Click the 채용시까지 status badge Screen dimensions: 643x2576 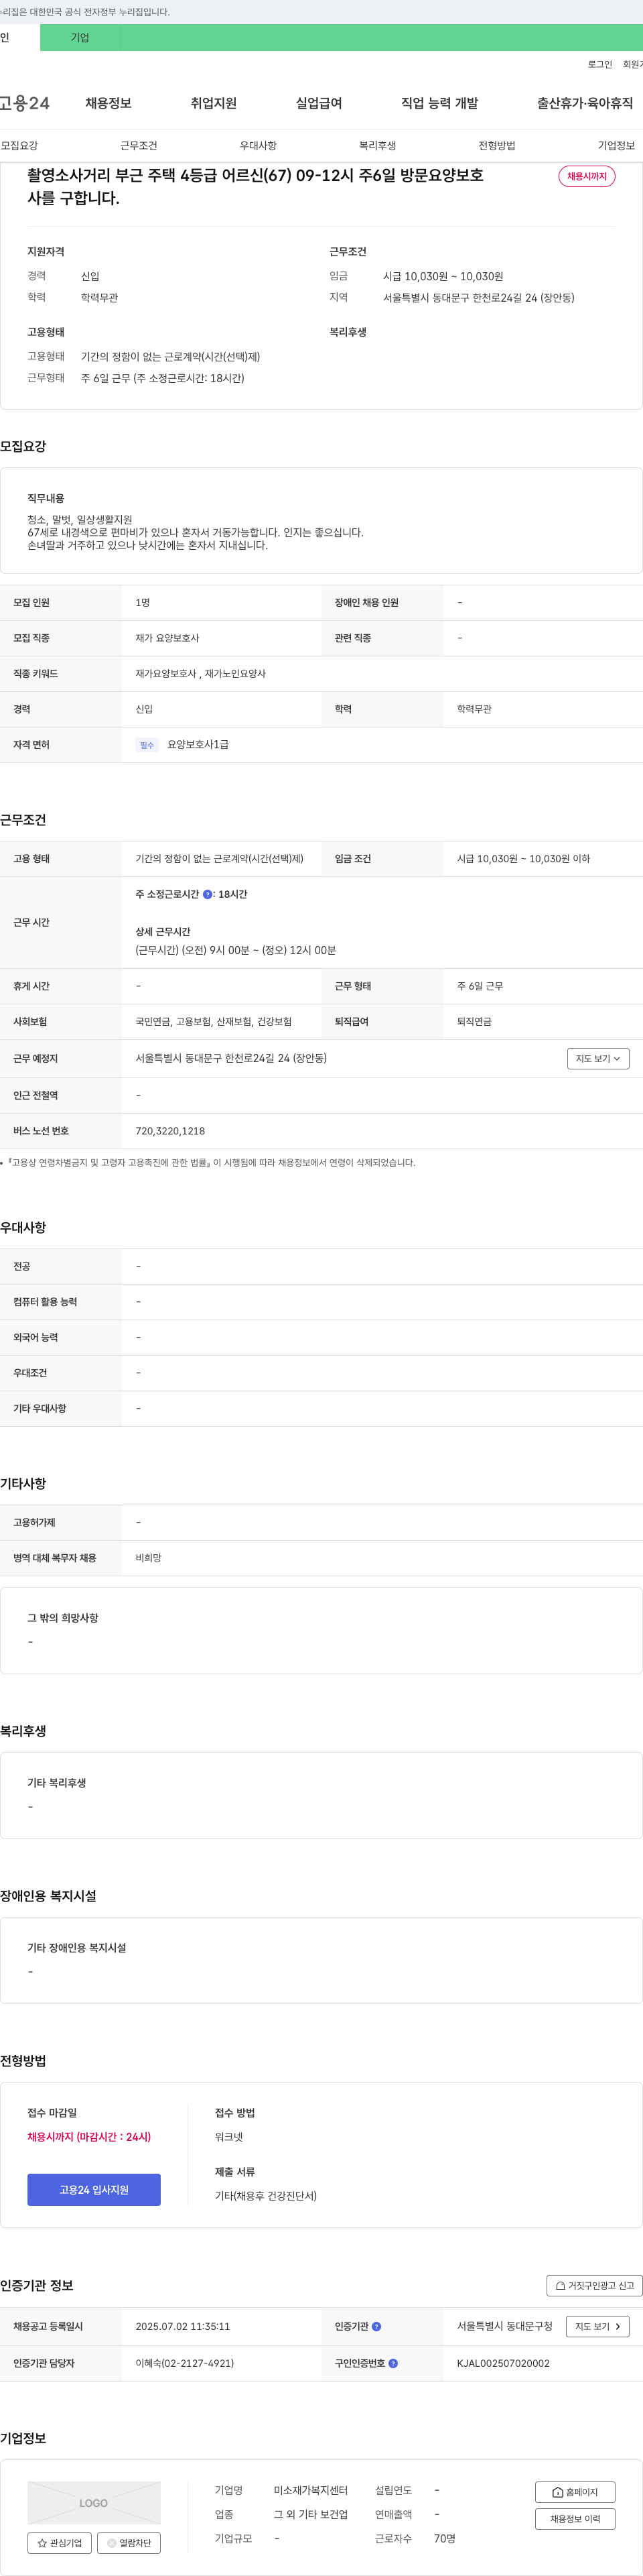[x=587, y=176]
